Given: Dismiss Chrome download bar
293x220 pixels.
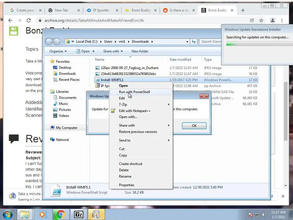Looking at the screenshot, I should pos(283,196).
